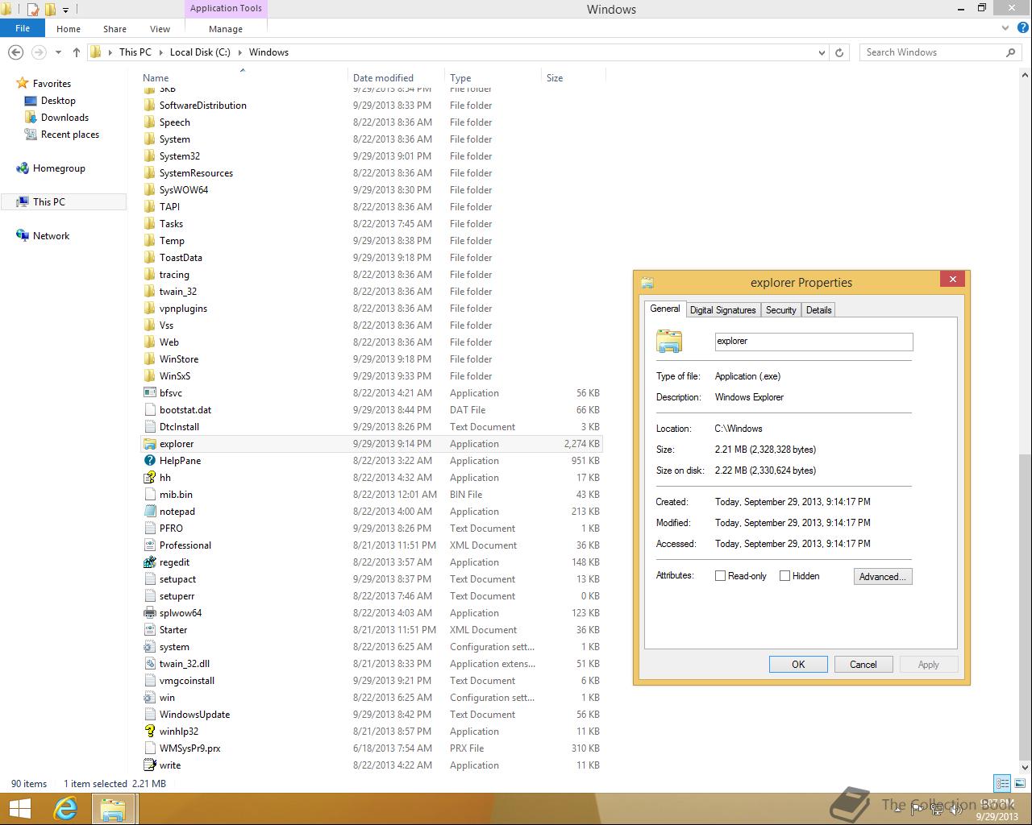Click the search magnifier icon

[1010, 52]
